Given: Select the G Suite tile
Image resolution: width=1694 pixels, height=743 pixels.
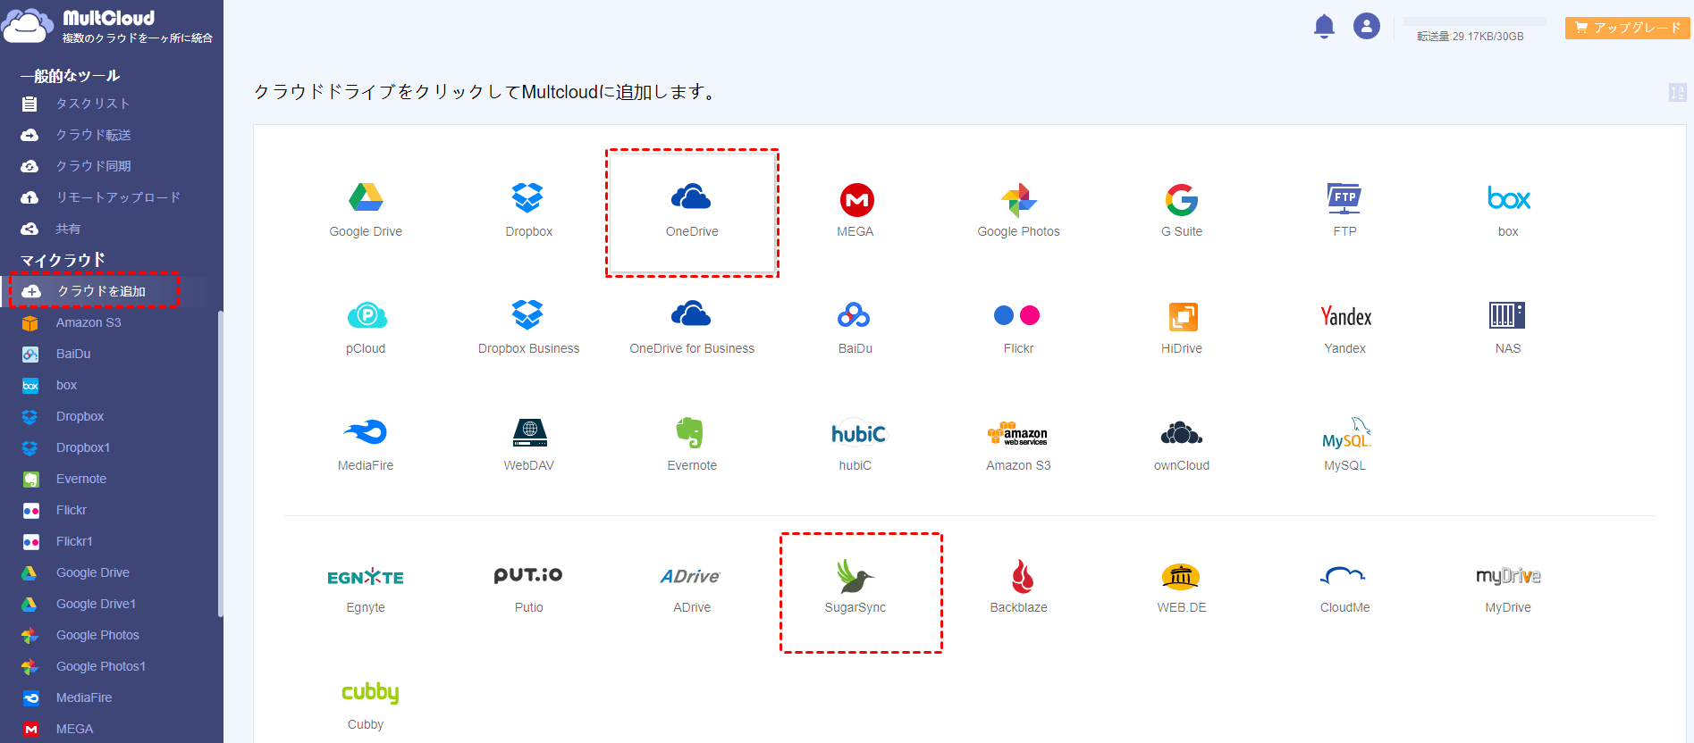Looking at the screenshot, I should pos(1182,211).
